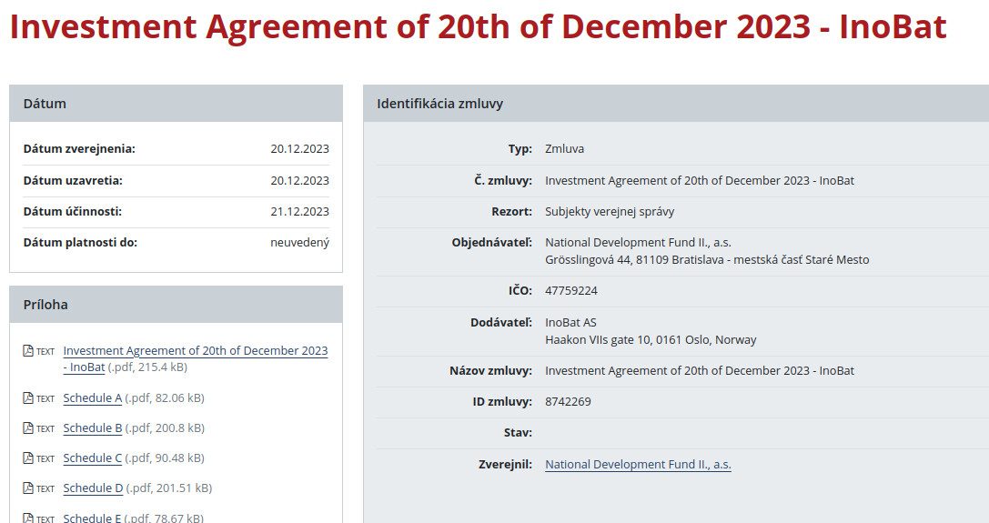989x523 pixels.
Task: Download the Schedule B PDF link
Action: pyautogui.click(x=92, y=428)
